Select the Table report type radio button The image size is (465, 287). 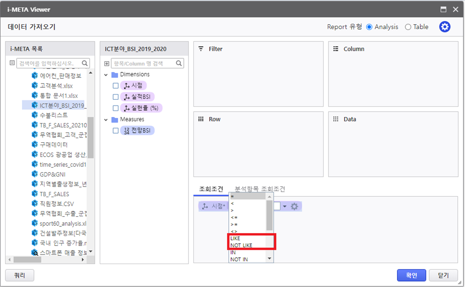coord(408,27)
